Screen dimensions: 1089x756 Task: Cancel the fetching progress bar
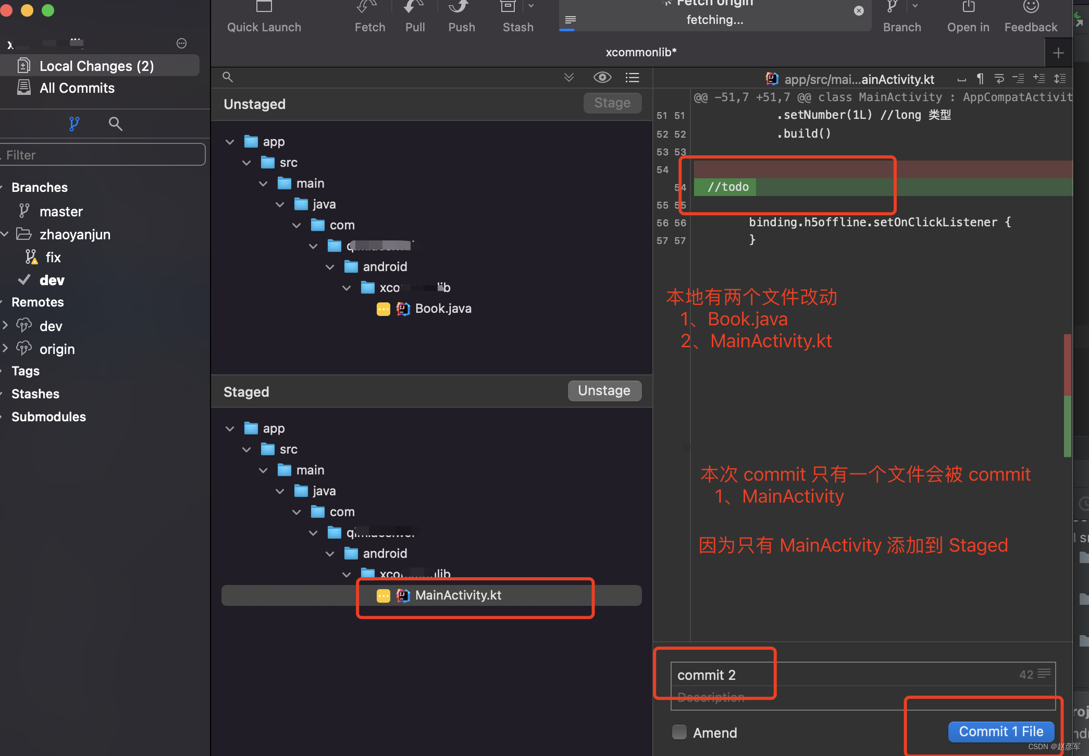point(858,10)
